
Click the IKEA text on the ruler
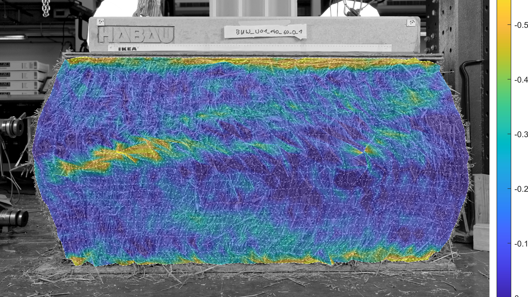(x=127, y=49)
